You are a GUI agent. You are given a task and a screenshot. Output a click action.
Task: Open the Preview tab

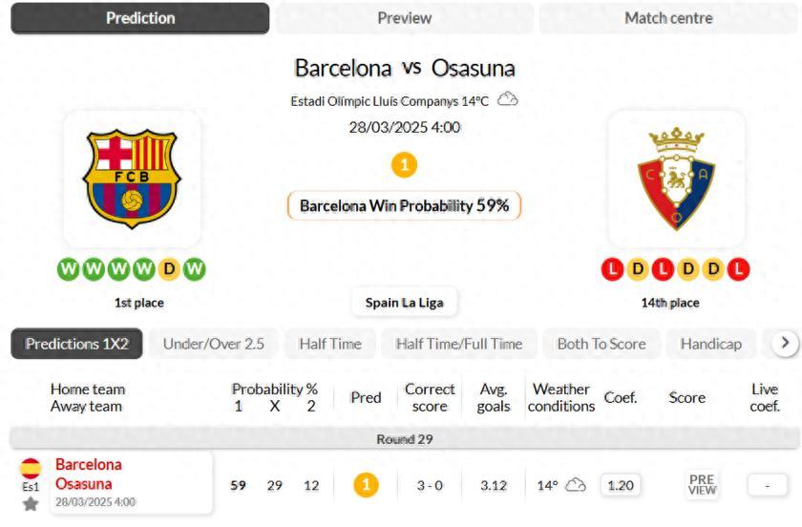[x=404, y=18]
